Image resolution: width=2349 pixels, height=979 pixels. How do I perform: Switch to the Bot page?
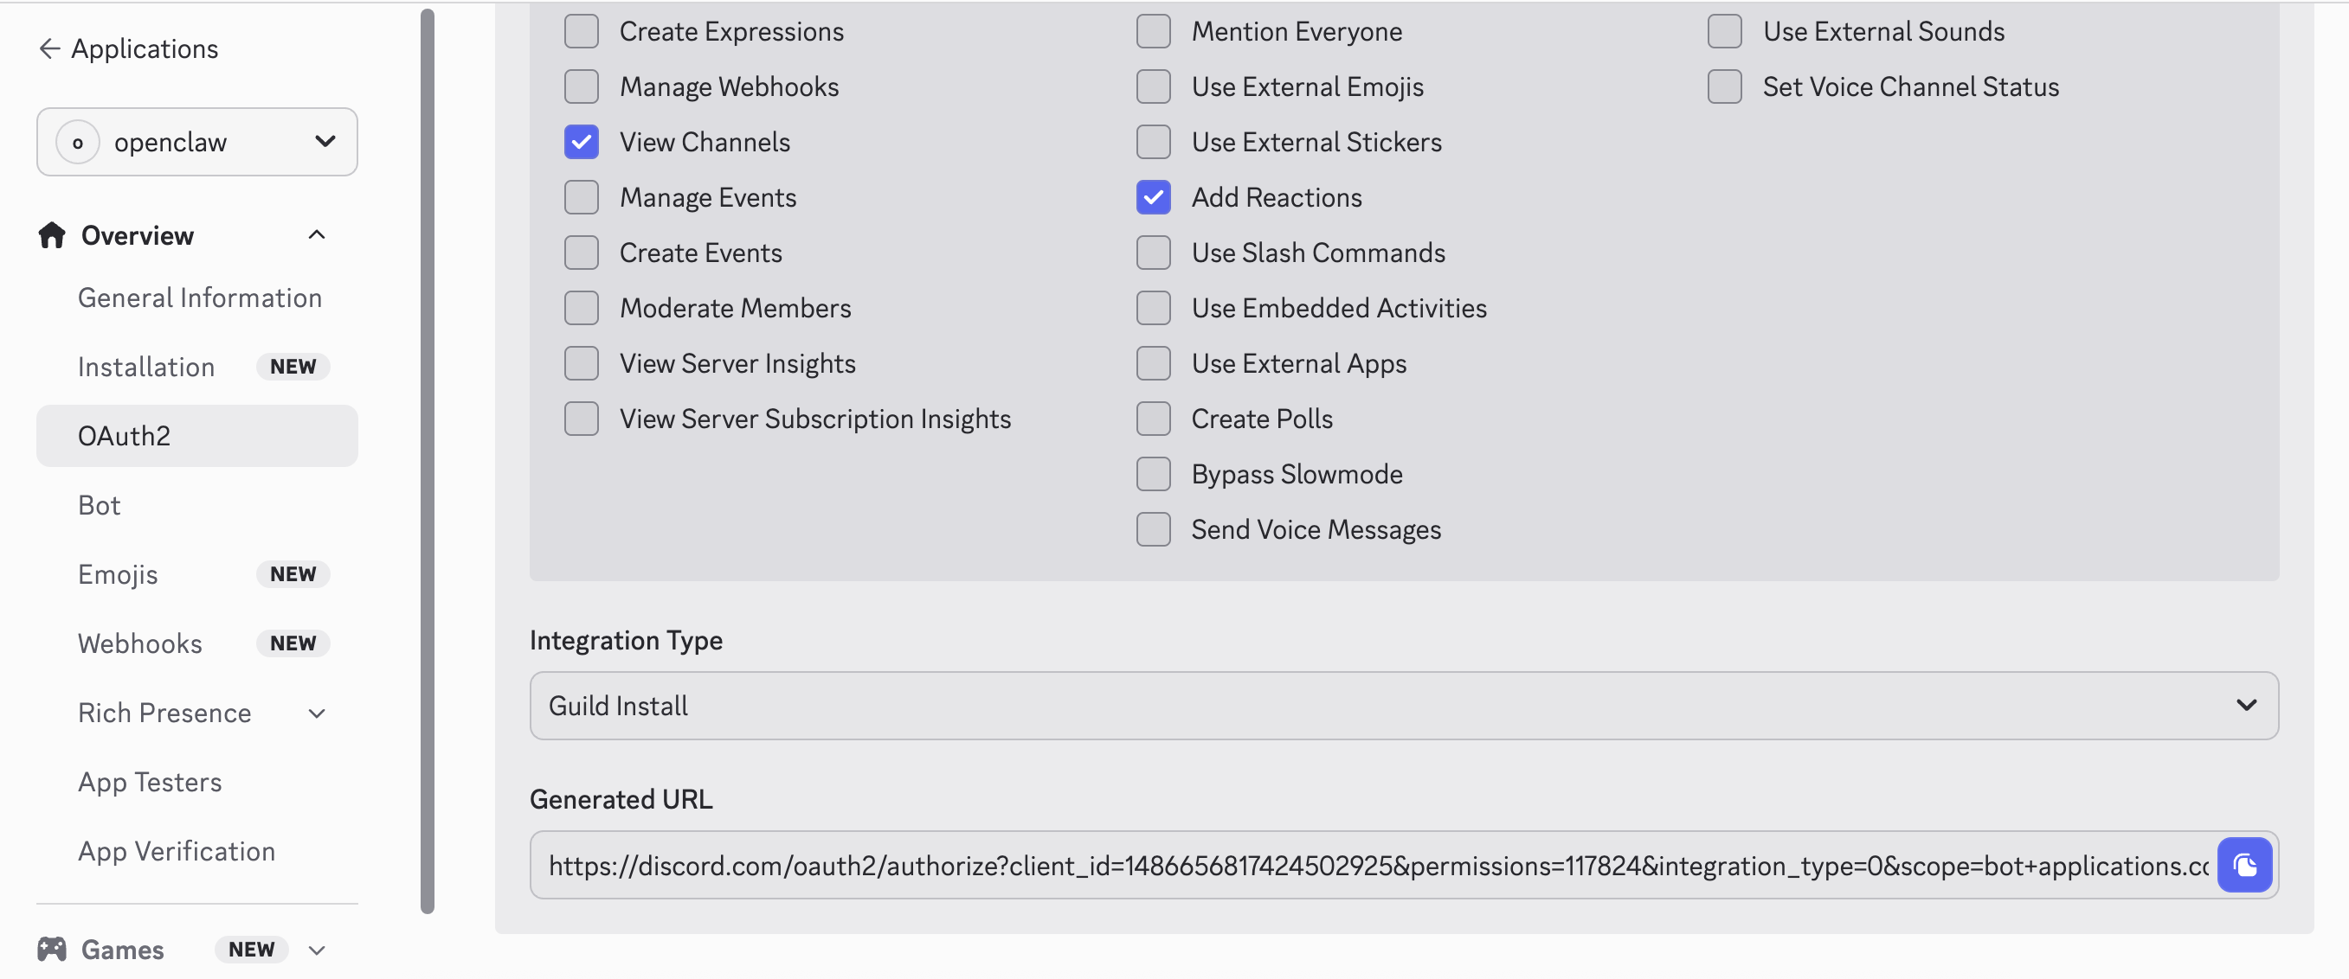pos(100,504)
